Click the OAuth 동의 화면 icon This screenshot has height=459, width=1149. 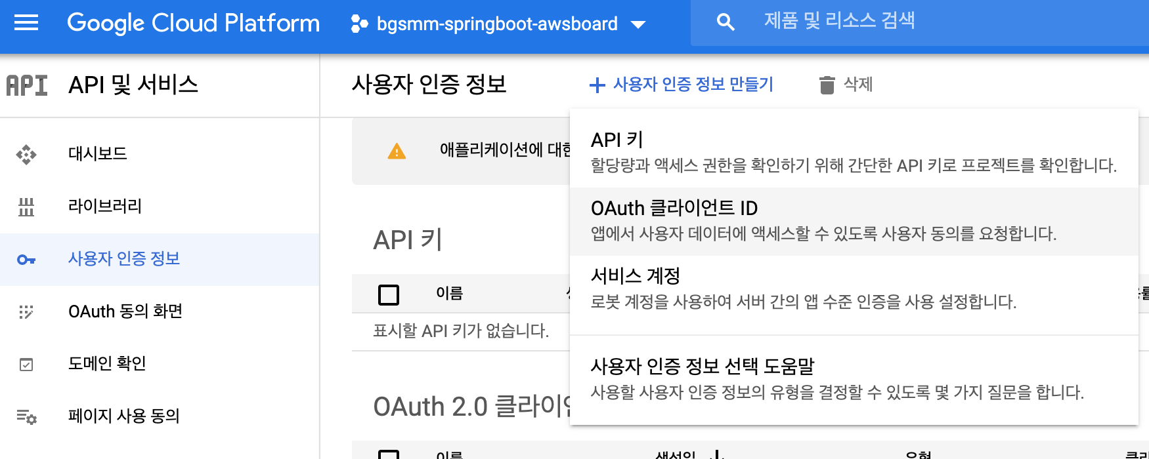click(x=26, y=311)
